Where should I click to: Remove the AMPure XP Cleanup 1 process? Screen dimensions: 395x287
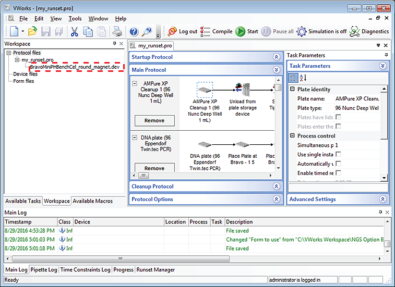point(154,121)
